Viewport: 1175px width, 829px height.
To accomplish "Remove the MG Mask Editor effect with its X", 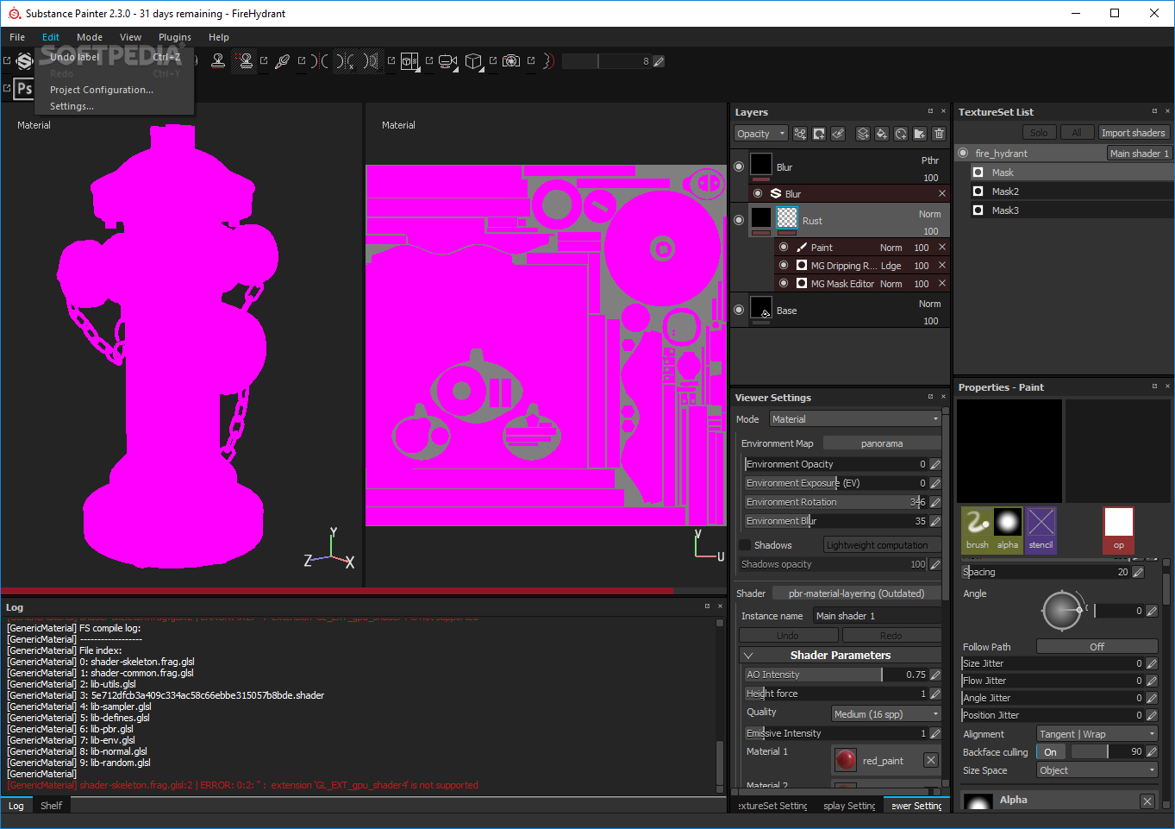I will coord(942,283).
